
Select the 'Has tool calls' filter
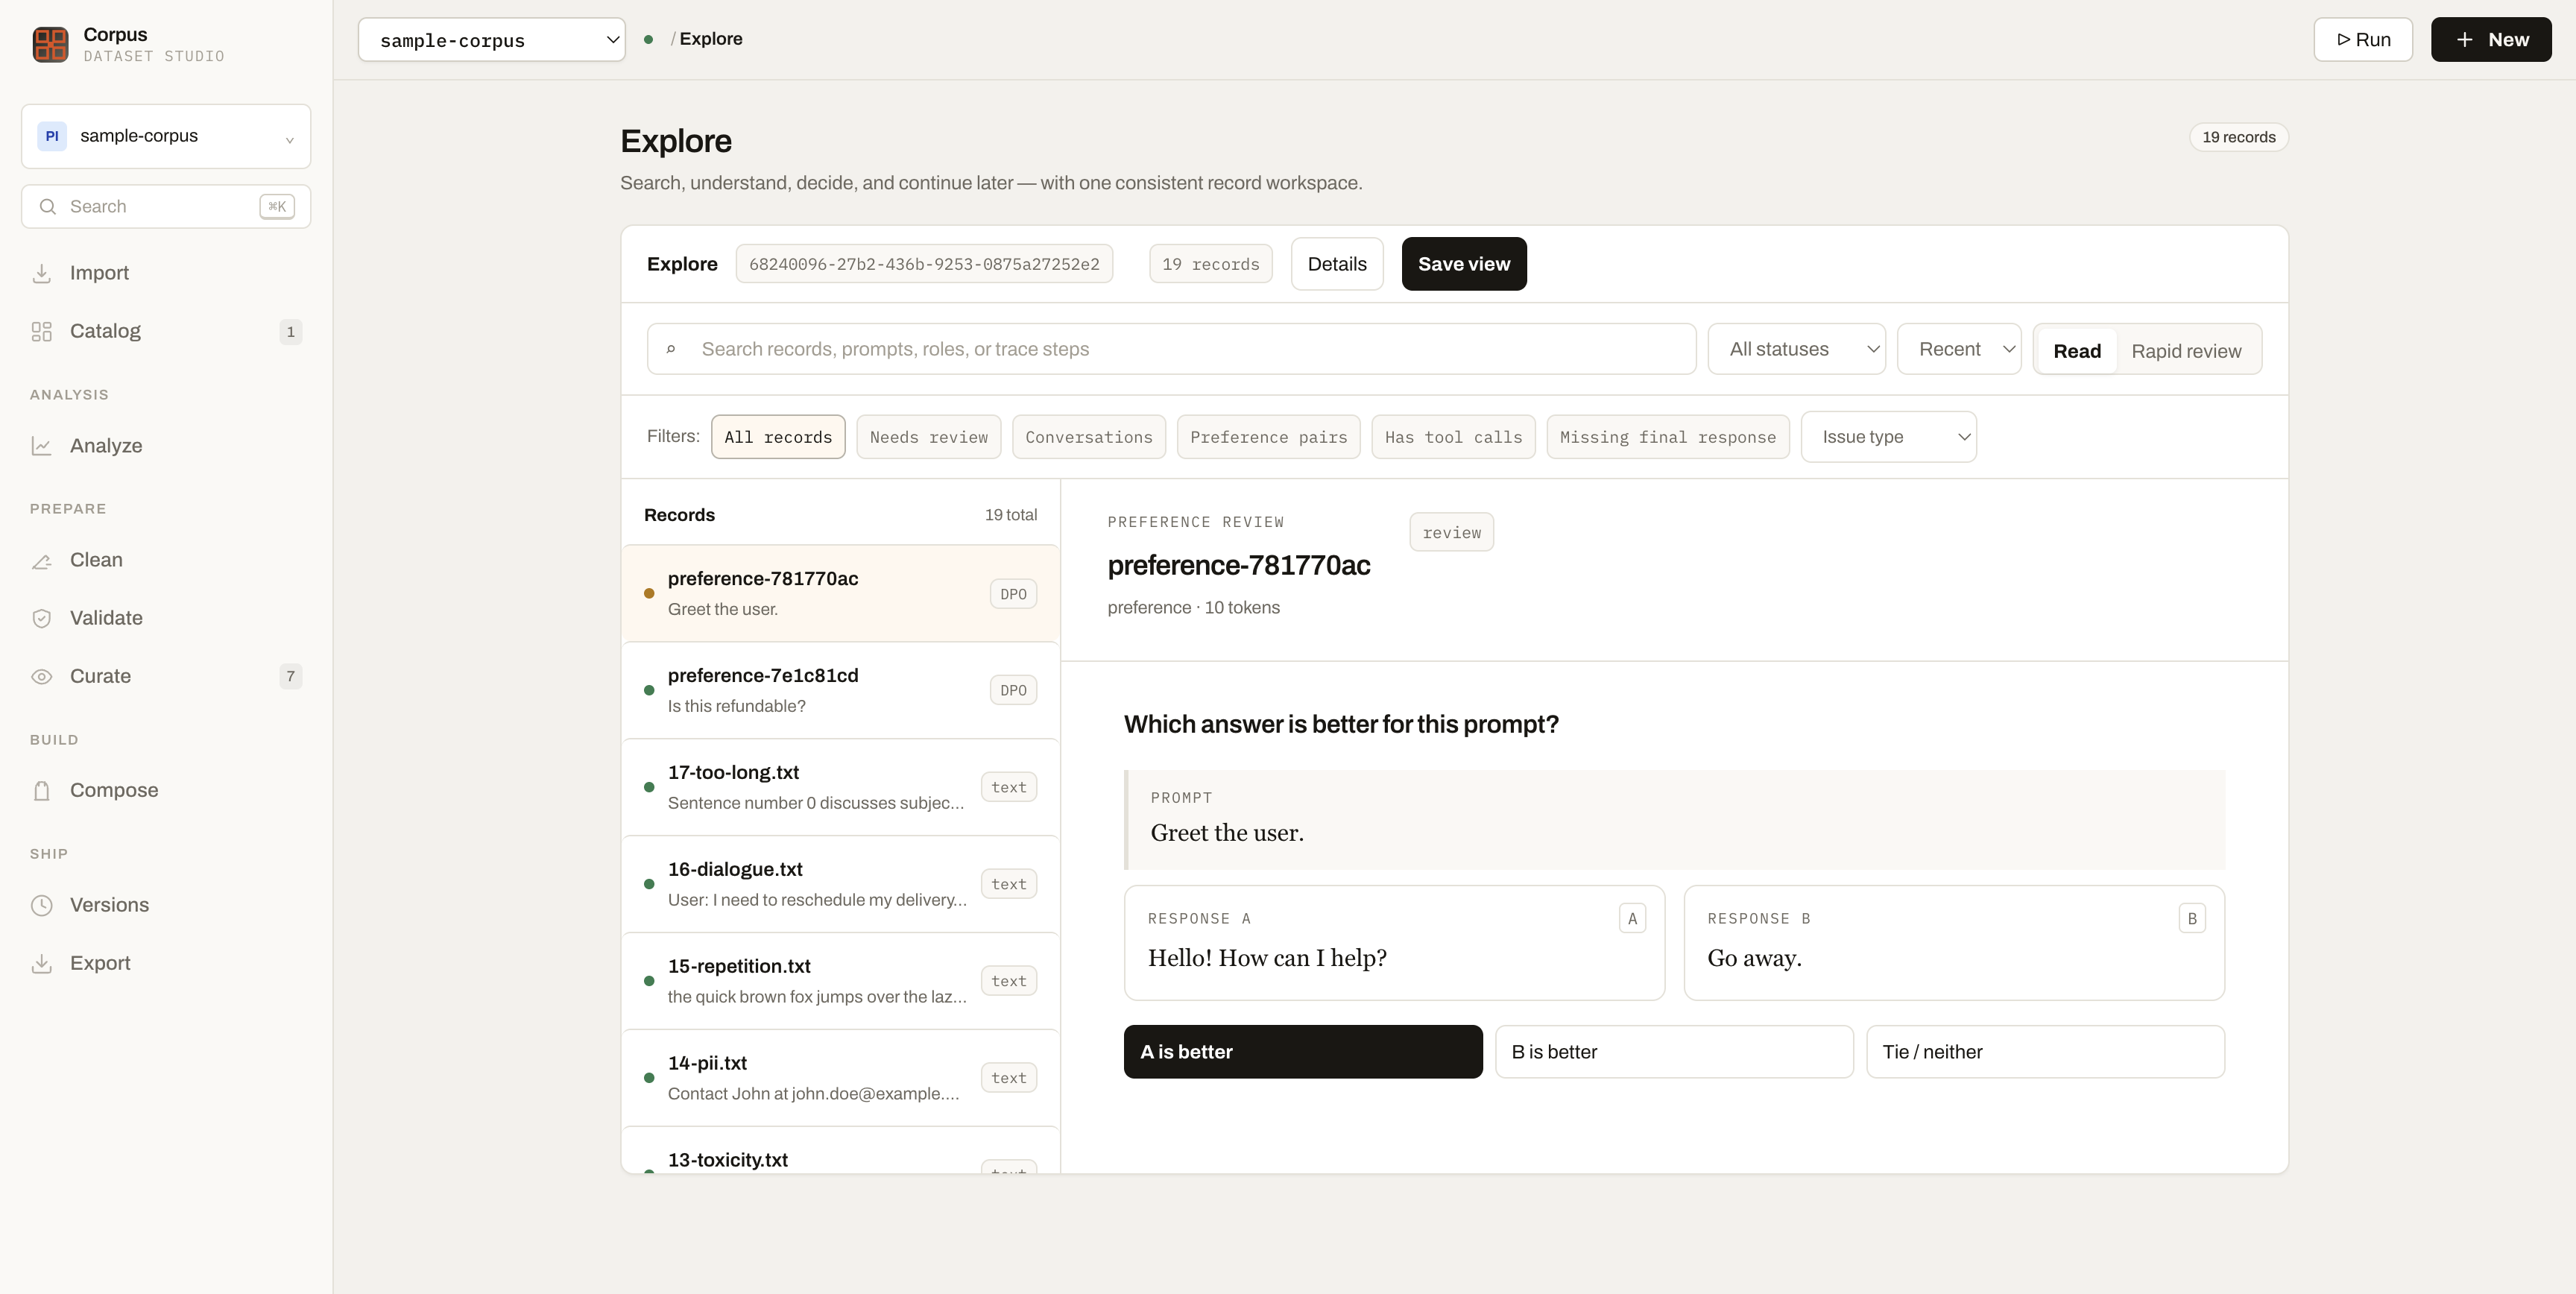point(1453,437)
